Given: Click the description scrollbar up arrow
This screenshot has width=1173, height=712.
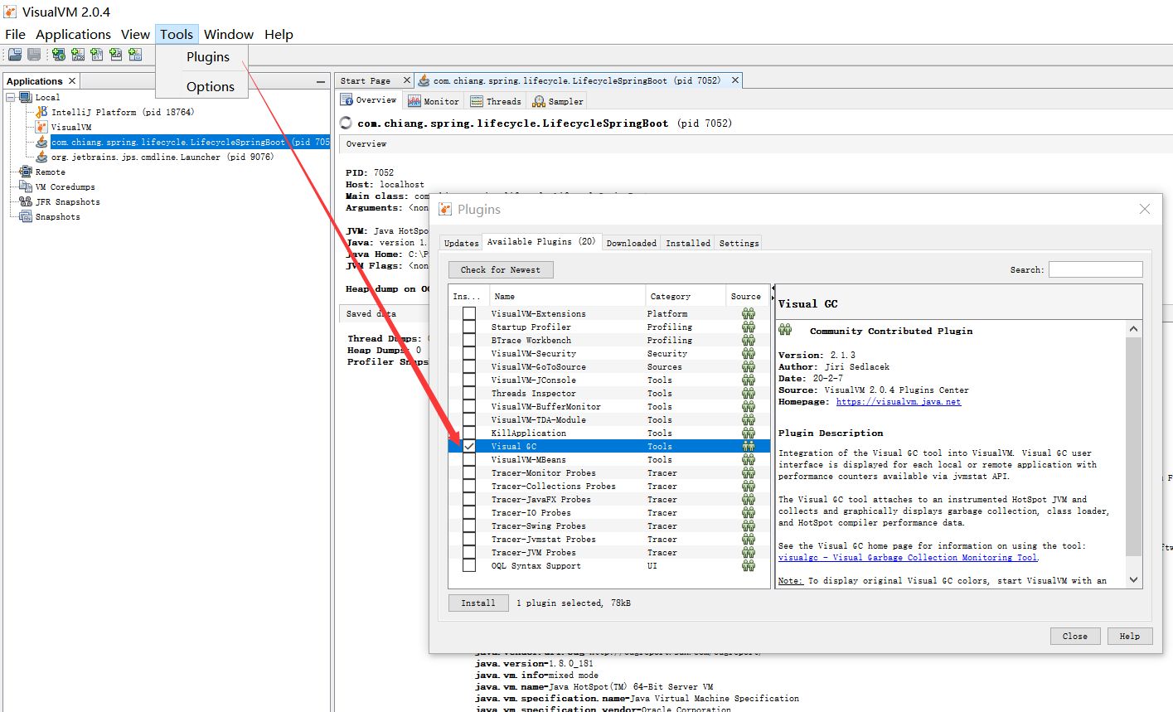Looking at the screenshot, I should [x=1134, y=329].
